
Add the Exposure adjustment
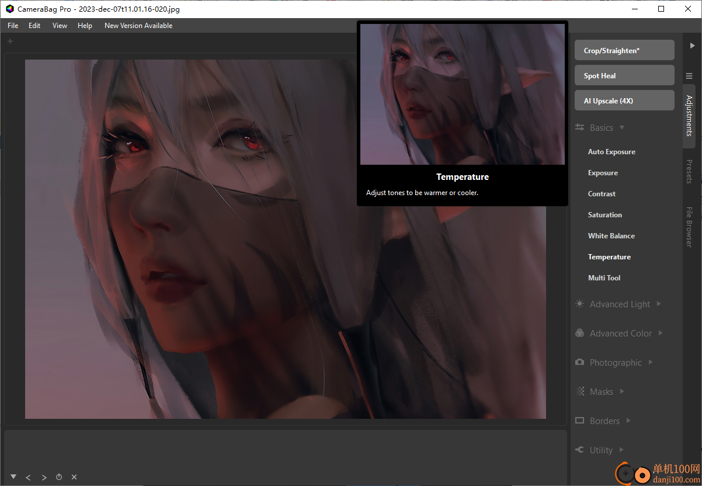tap(603, 173)
